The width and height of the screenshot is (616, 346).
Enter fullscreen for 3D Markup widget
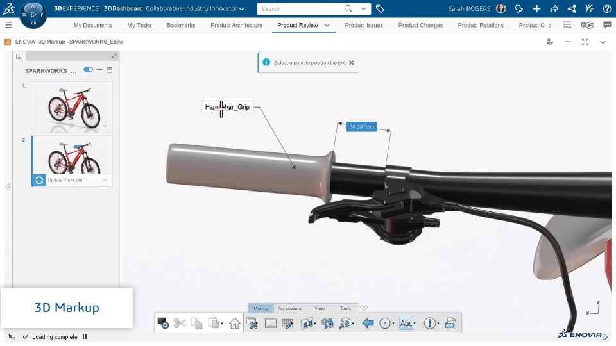click(585, 42)
